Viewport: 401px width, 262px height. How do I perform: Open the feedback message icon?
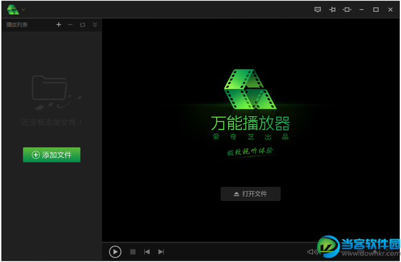point(318,10)
